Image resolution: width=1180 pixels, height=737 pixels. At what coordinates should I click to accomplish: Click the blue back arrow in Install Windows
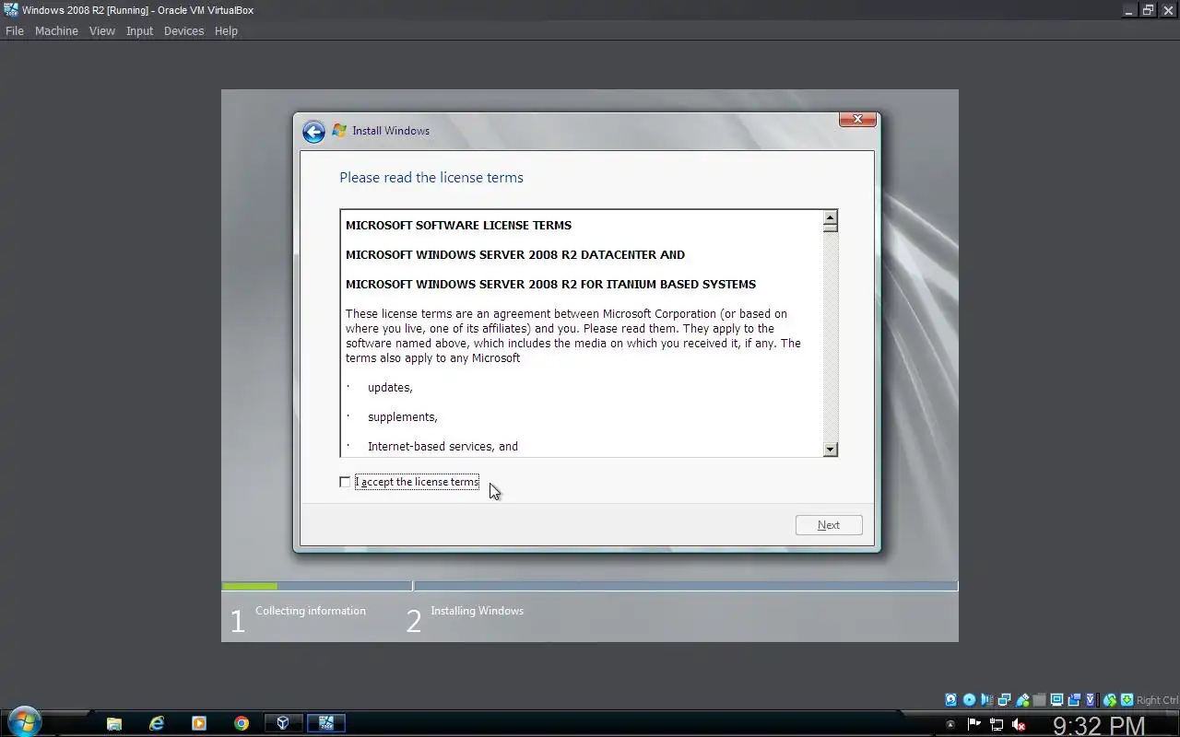[313, 132]
